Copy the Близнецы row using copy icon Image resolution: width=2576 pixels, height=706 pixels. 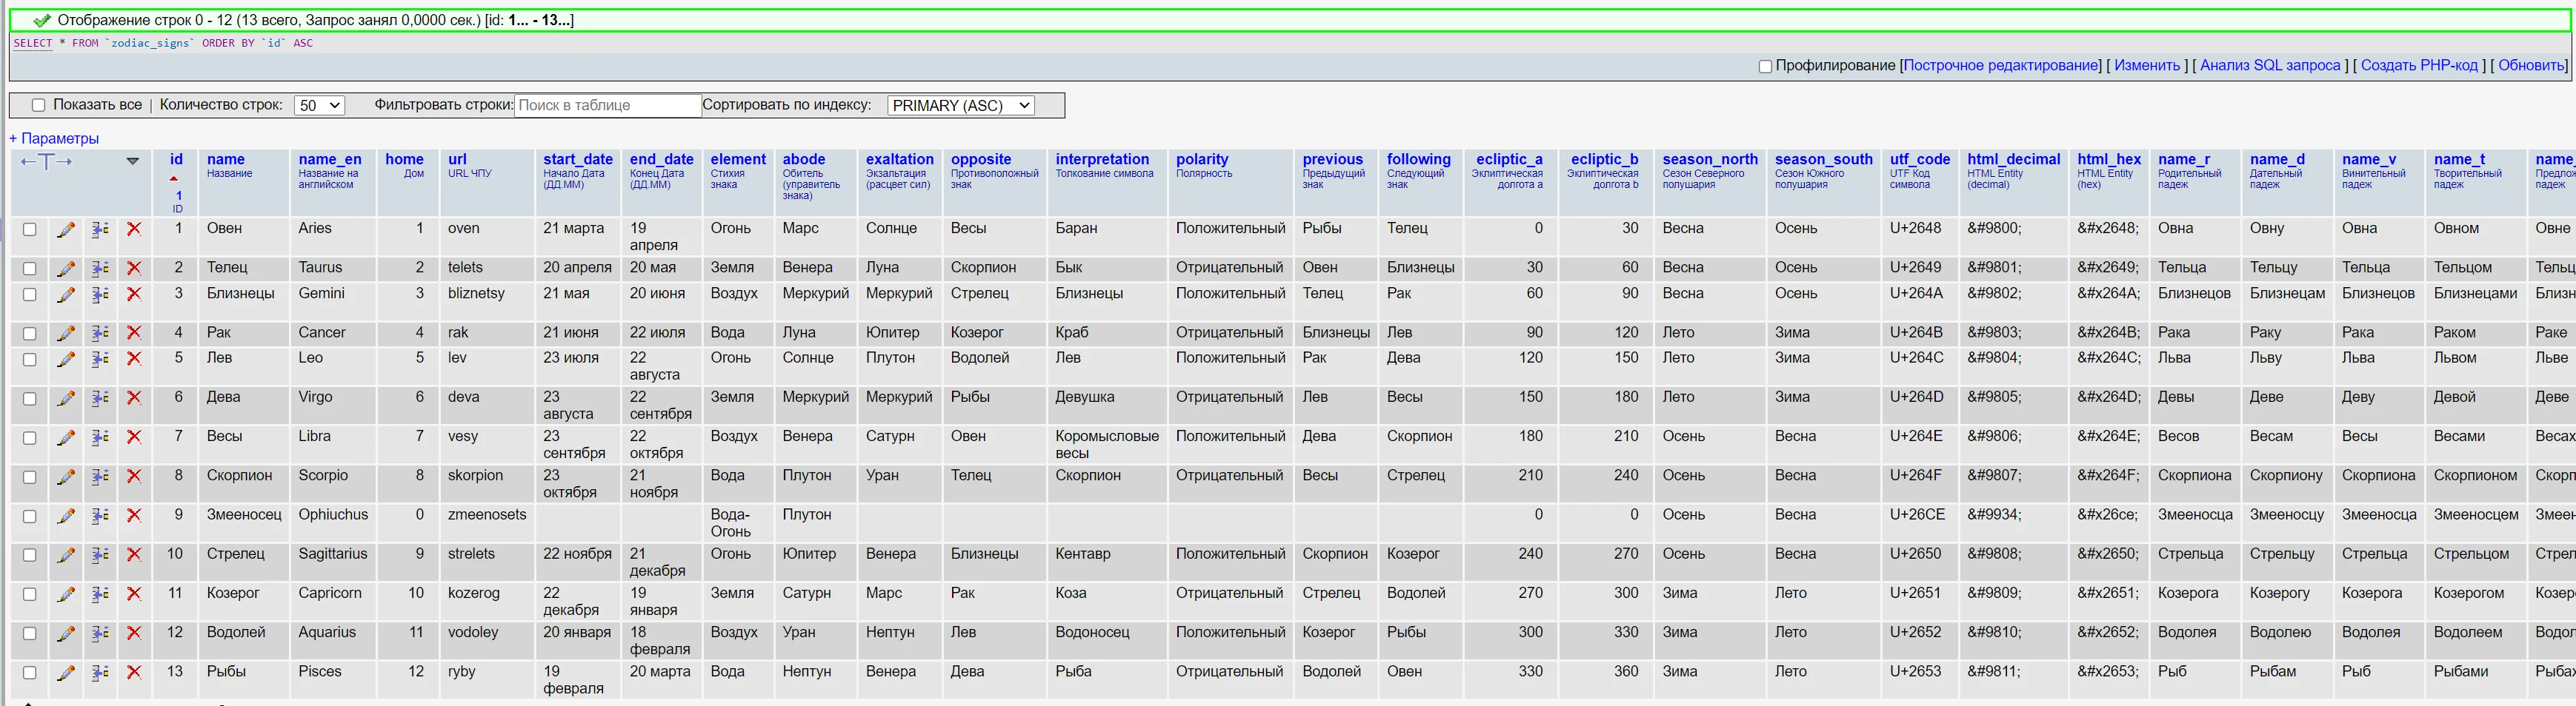(100, 295)
